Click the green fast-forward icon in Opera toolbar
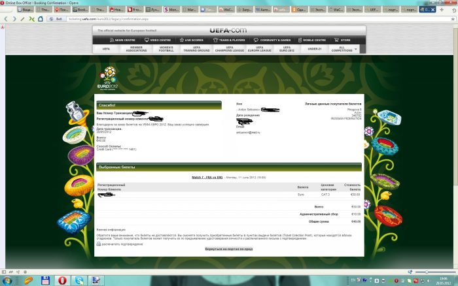The height and width of the screenshot is (286, 458). pyautogui.click(x=31, y=19)
